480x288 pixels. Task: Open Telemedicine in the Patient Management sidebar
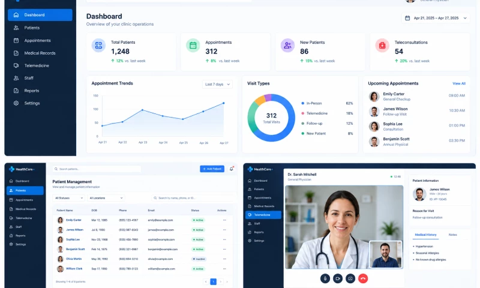[25, 218]
